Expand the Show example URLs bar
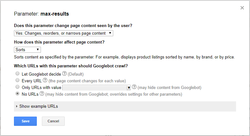Screen dimensions: 250x136 tap(125, 106)
